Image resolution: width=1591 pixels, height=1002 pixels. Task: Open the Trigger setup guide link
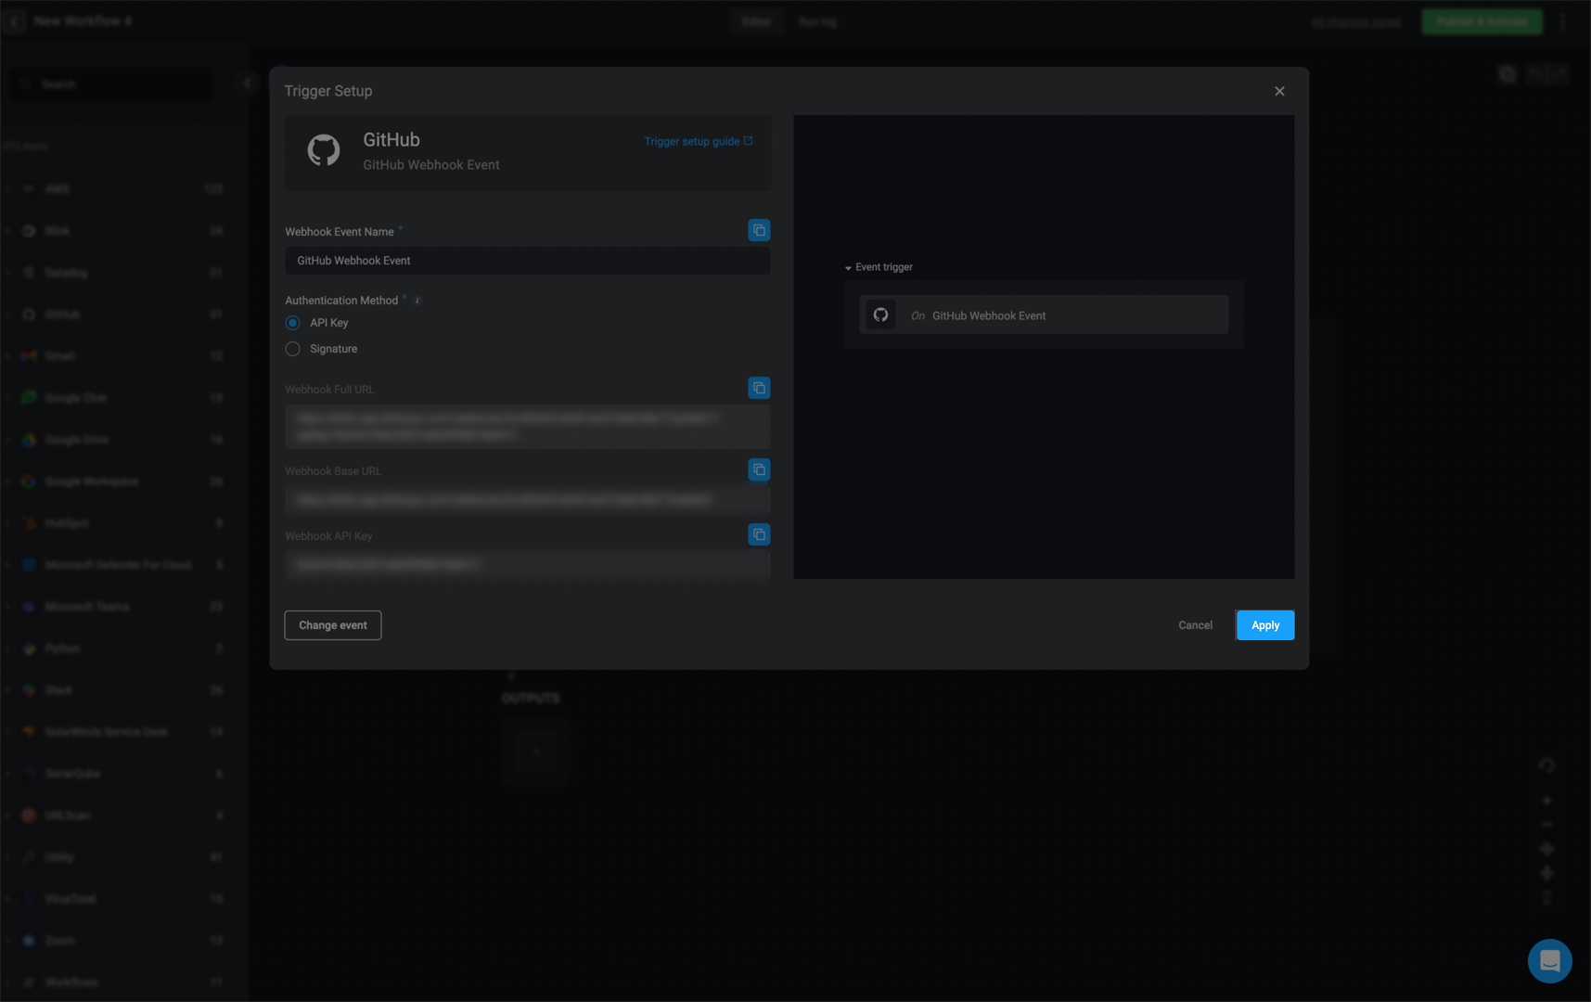(692, 141)
